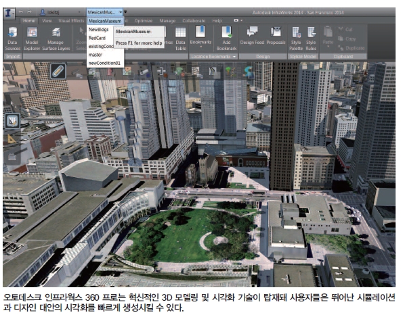This screenshot has height=319, width=403.
Task: Click the small black arrow after proposal combo
Action: click(x=125, y=12)
